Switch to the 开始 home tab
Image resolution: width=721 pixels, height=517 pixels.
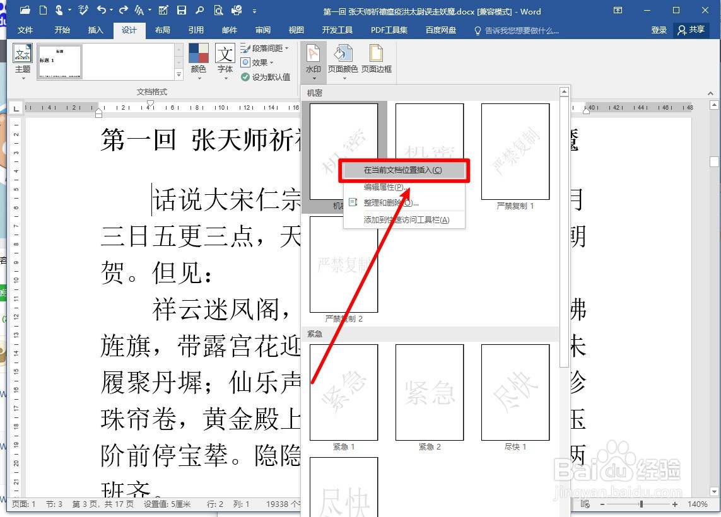click(x=62, y=30)
